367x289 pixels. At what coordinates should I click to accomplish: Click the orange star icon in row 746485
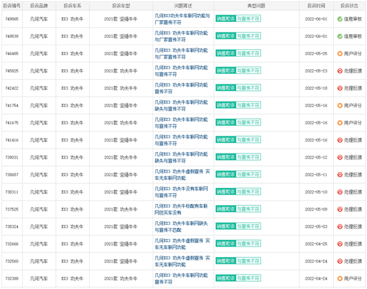pos(340,54)
